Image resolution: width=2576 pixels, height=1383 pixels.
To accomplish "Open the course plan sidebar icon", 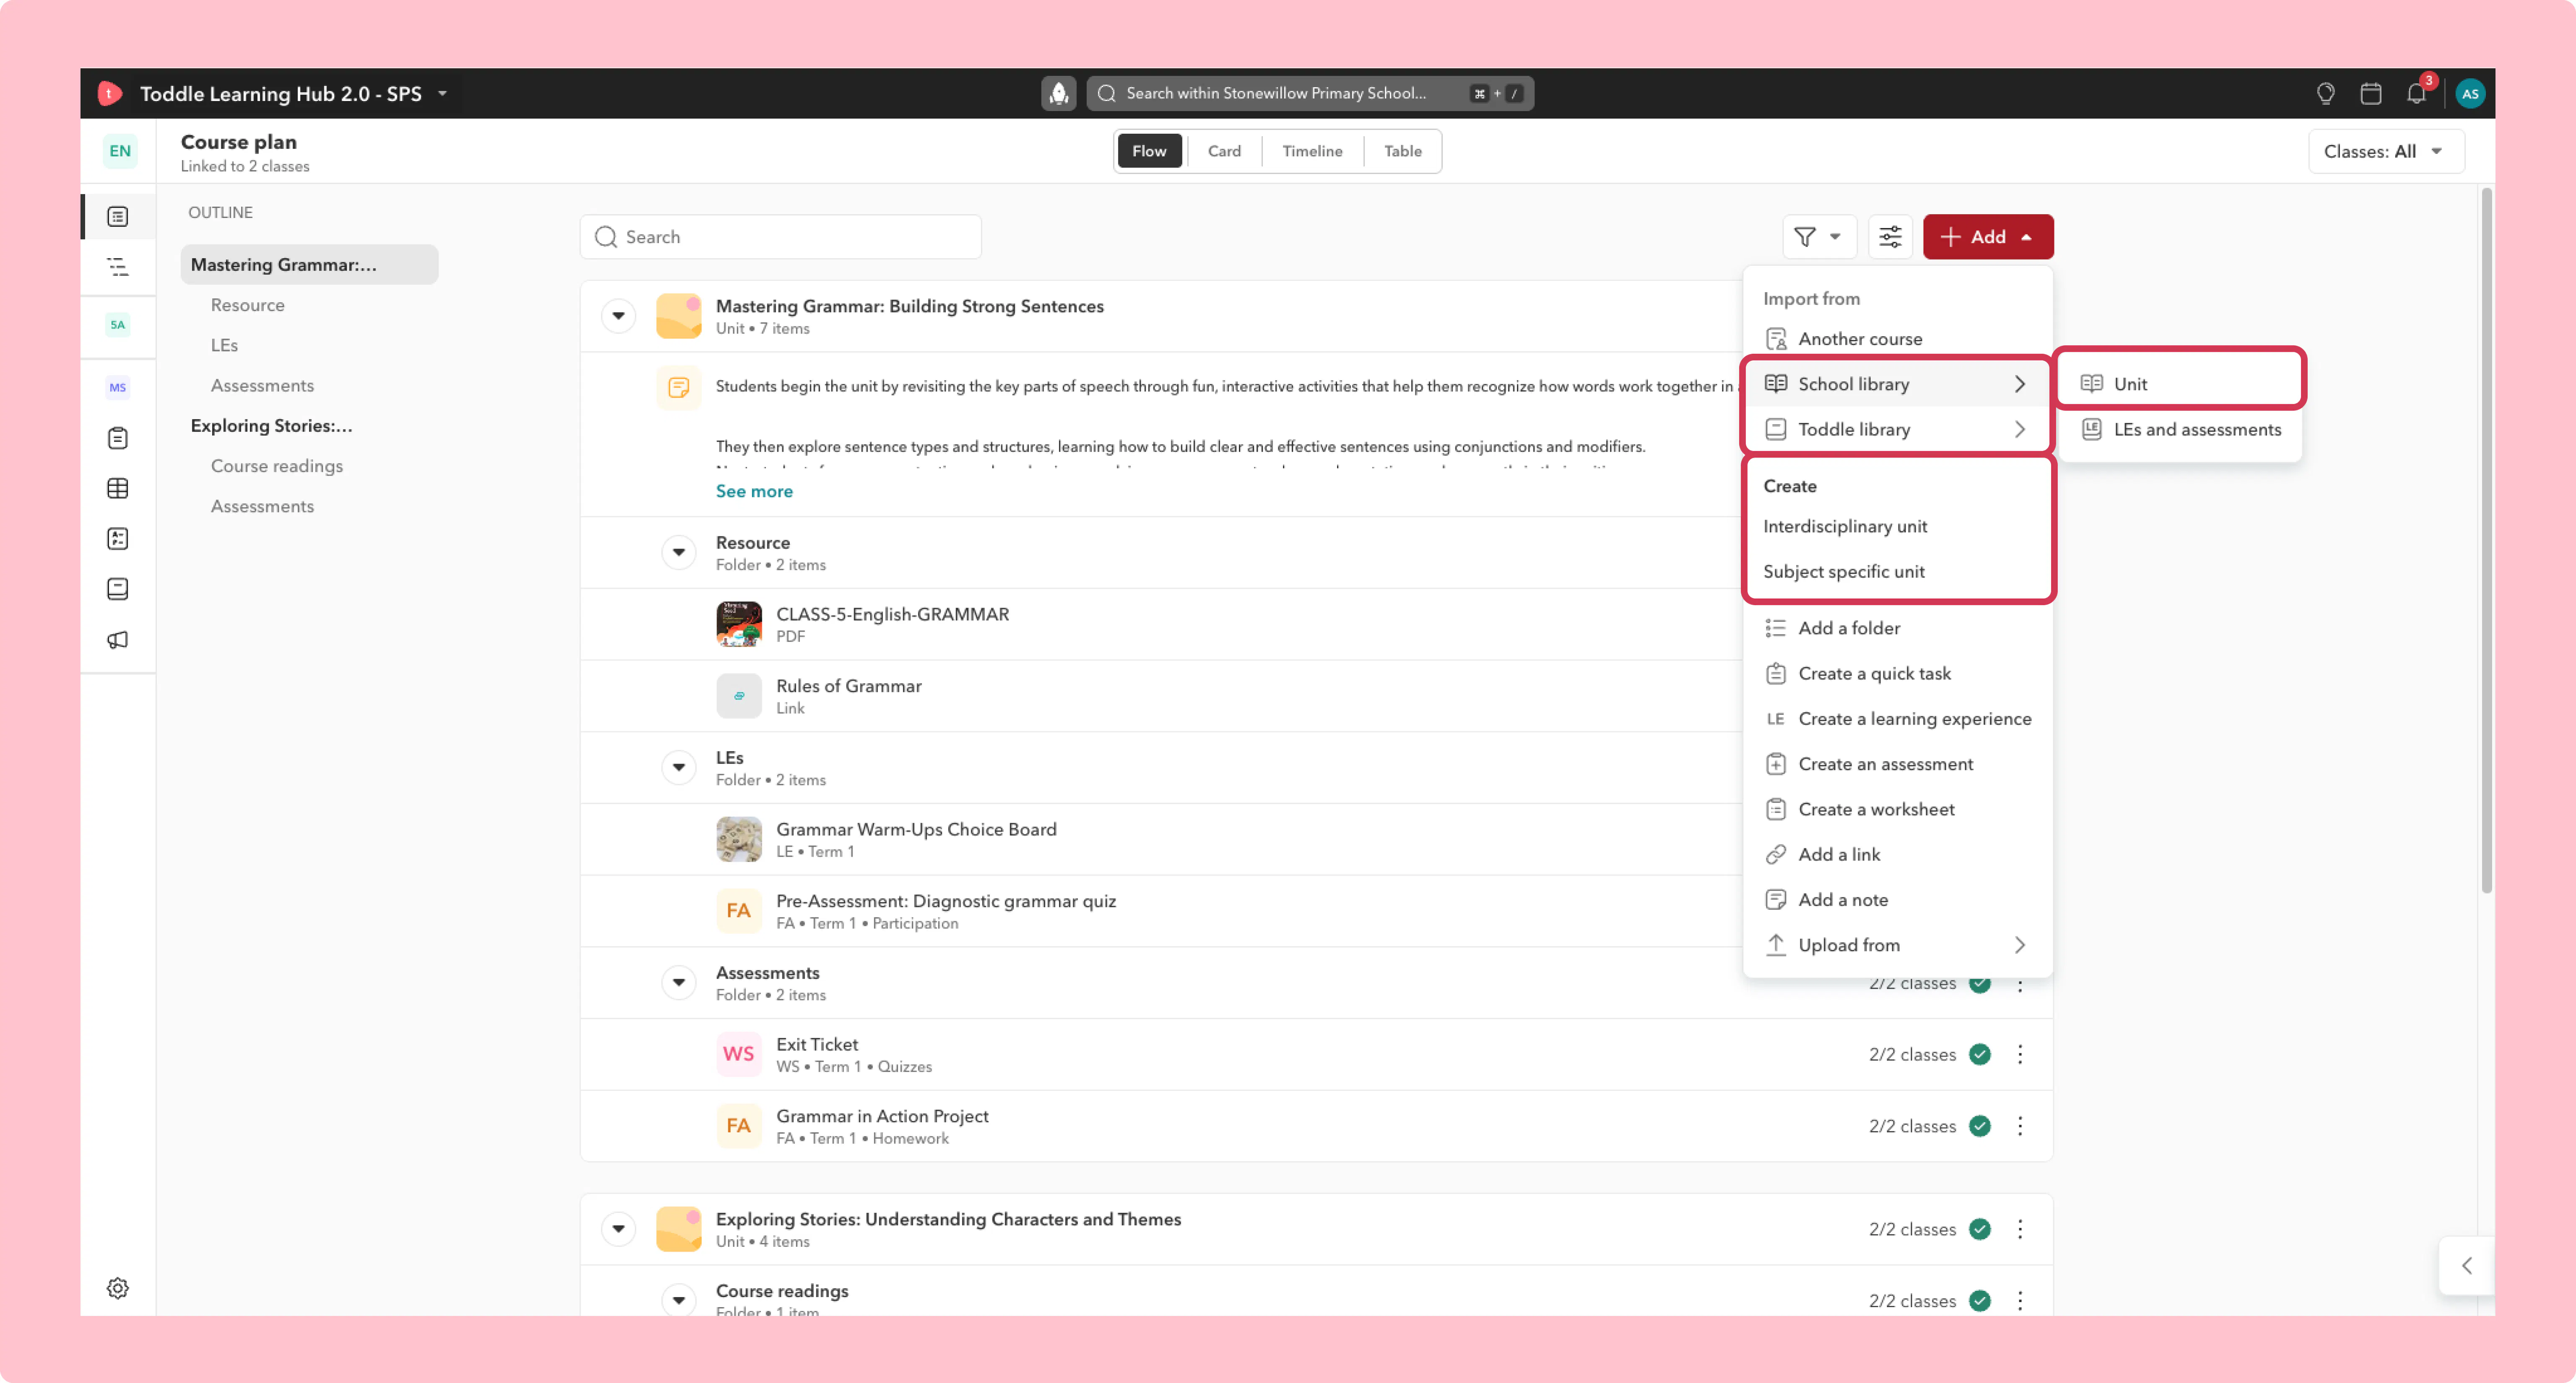I will pos(118,217).
